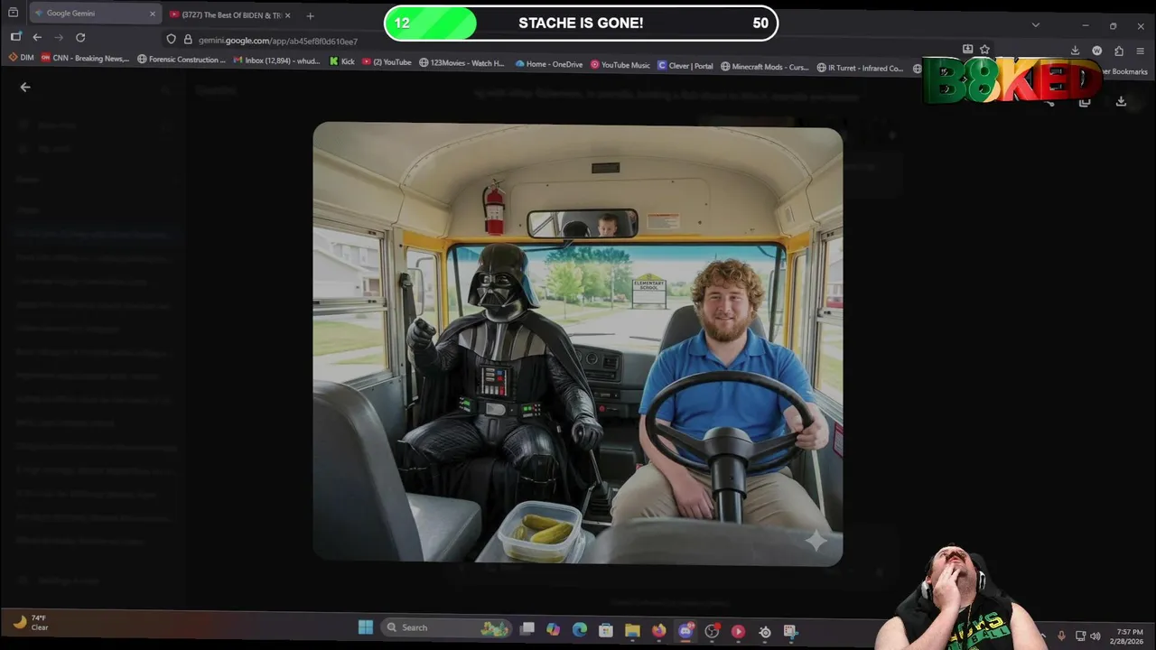Viewport: 1156px width, 650px height.
Task: Open the Gmail Inbox bookmark
Action: click(276, 60)
